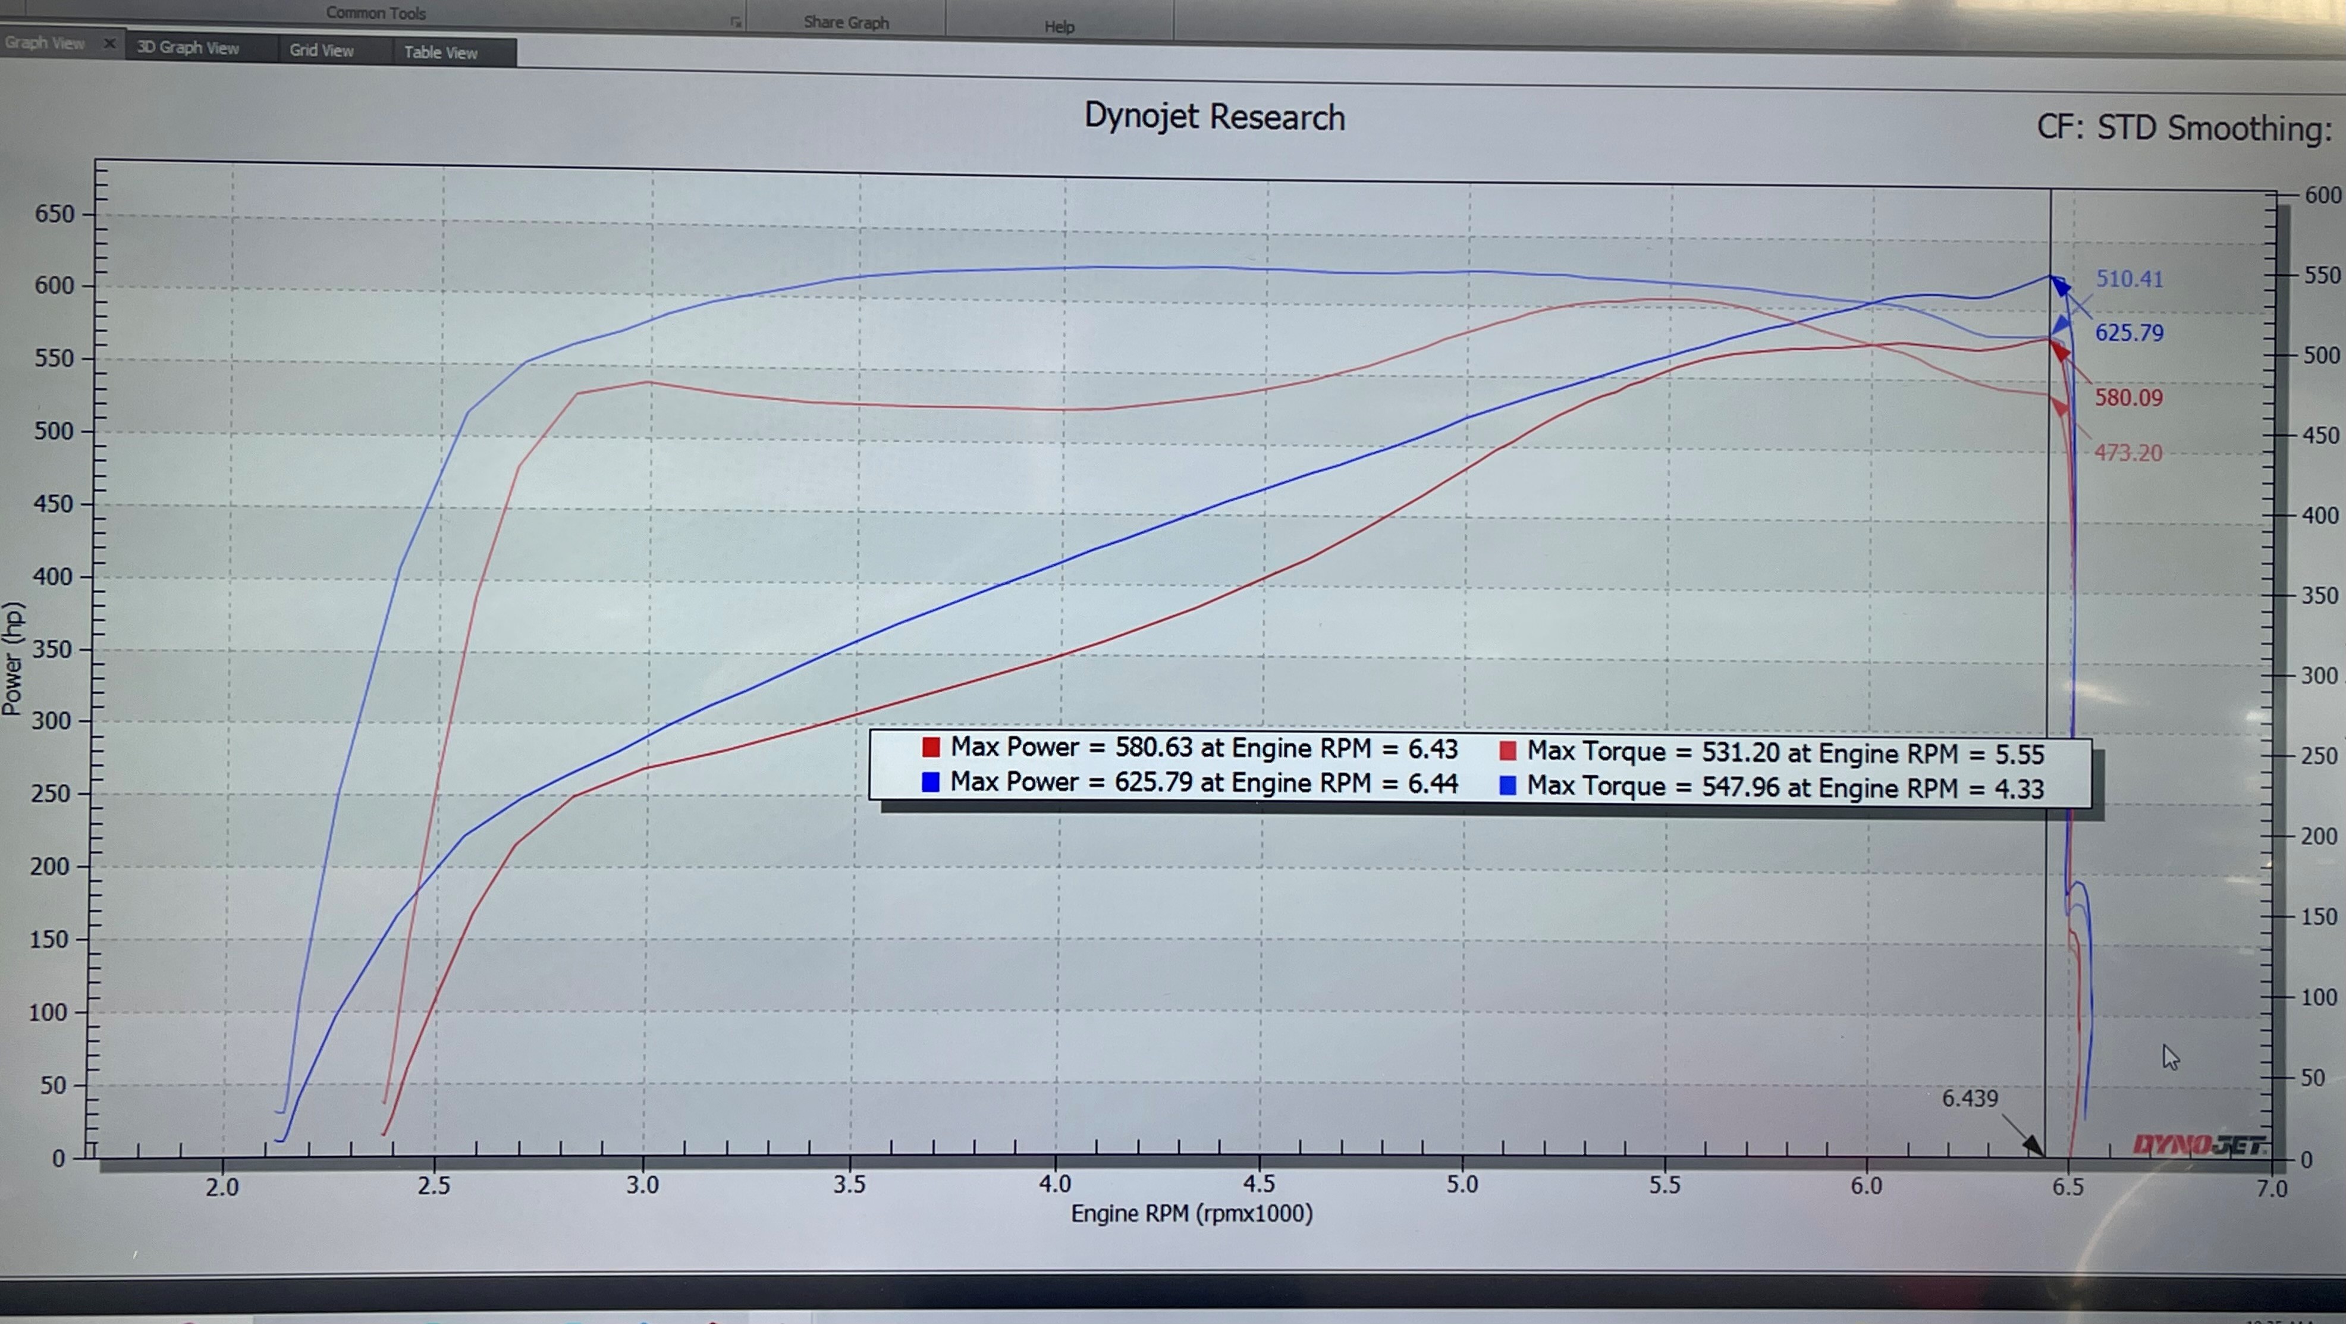Image resolution: width=2346 pixels, height=1324 pixels.
Task: Open the Share Graph ribbon group
Action: 845,22
